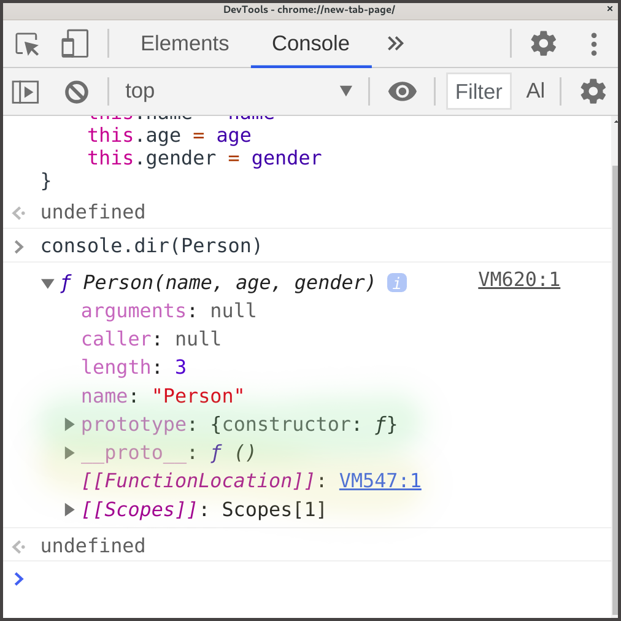The image size is (621, 621).
Task: Toggle the device toolbar
Action: pyautogui.click(x=74, y=44)
